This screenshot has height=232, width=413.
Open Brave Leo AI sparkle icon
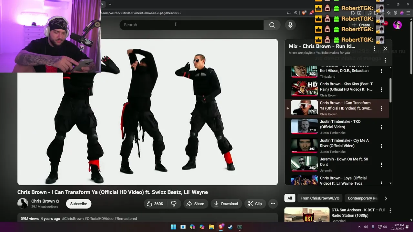(x=389, y=13)
